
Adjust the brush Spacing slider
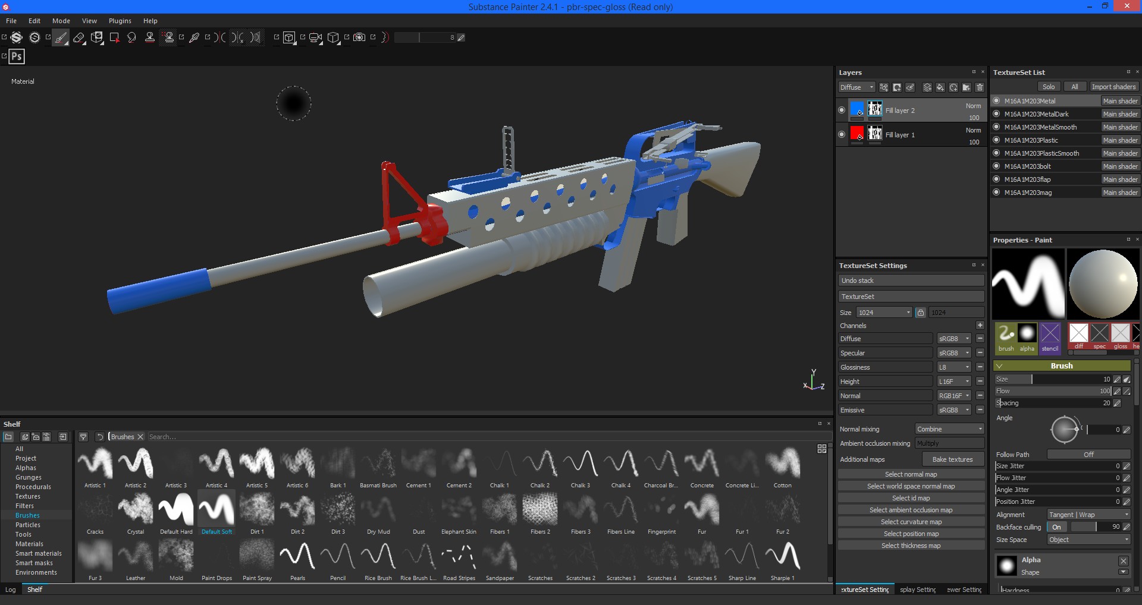pyautogui.click(x=1053, y=403)
